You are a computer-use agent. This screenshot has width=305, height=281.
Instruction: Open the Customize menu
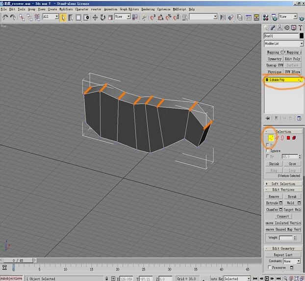tap(164, 9)
